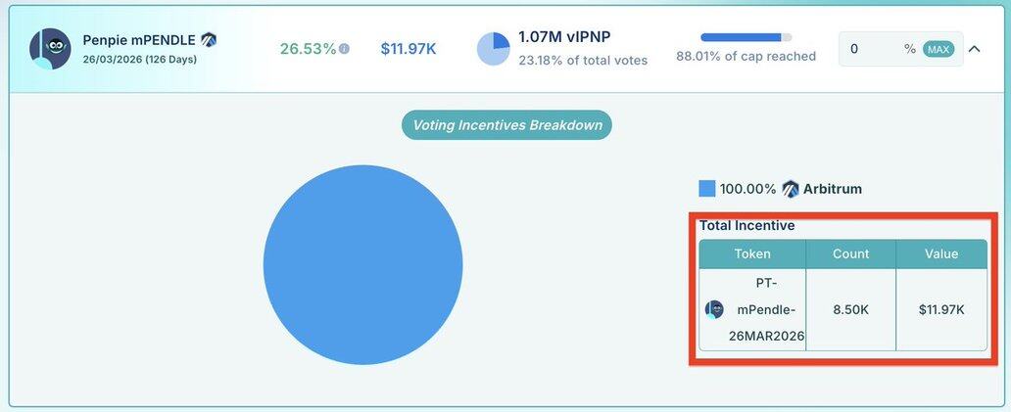Viewport: 1011px width, 412px height.
Task: Click the blue 100.00% legend color square
Action: pos(707,189)
